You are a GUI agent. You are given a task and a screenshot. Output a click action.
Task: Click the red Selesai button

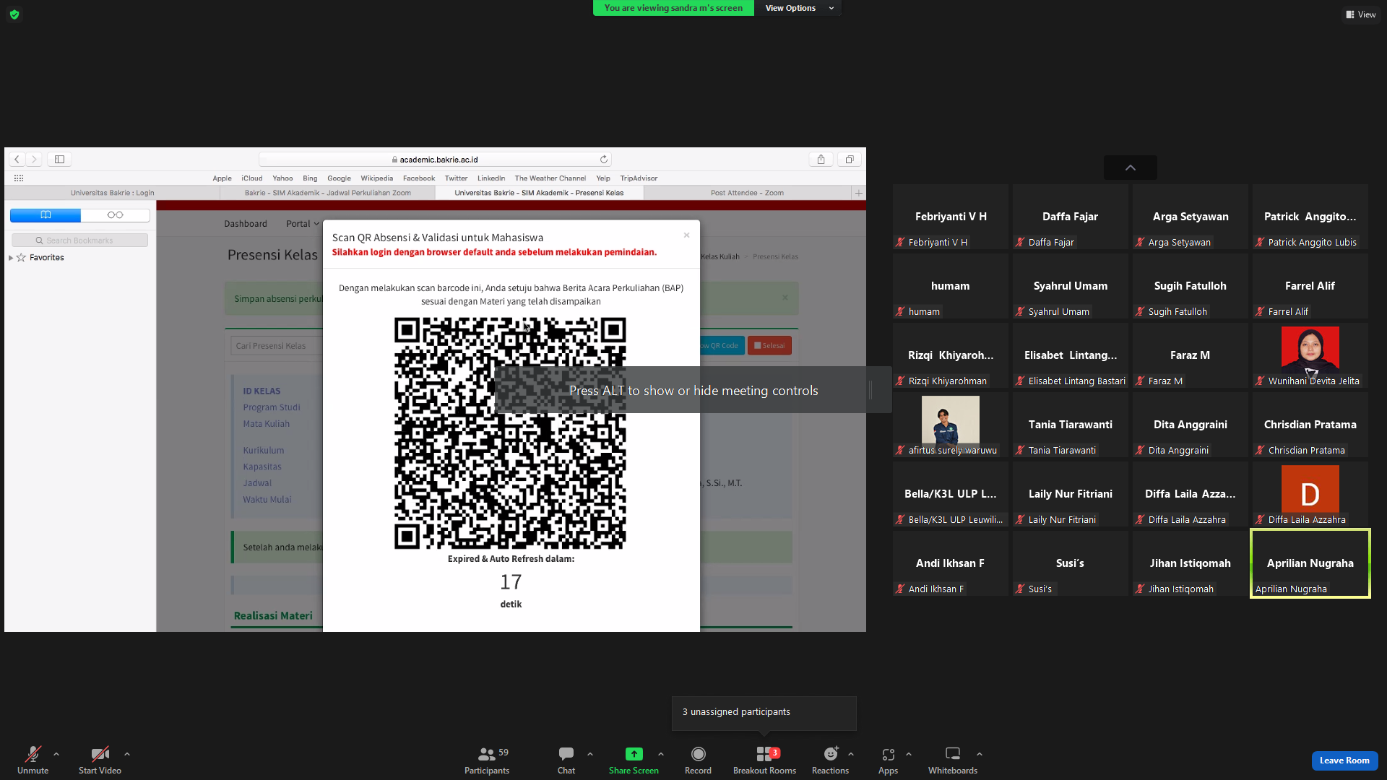pos(769,346)
